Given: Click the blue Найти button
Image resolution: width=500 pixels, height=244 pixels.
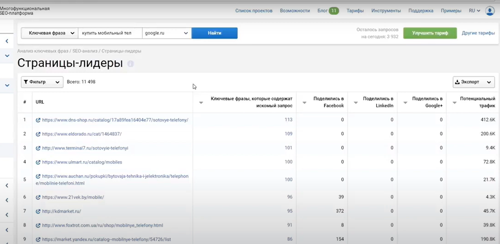Looking at the screenshot, I should [x=214, y=33].
